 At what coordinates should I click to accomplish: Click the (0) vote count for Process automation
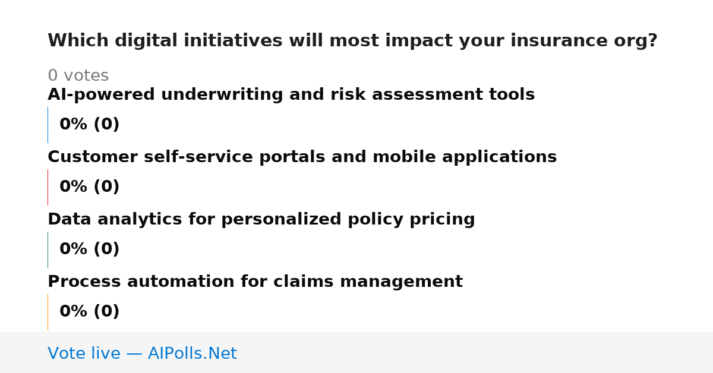[x=106, y=312]
